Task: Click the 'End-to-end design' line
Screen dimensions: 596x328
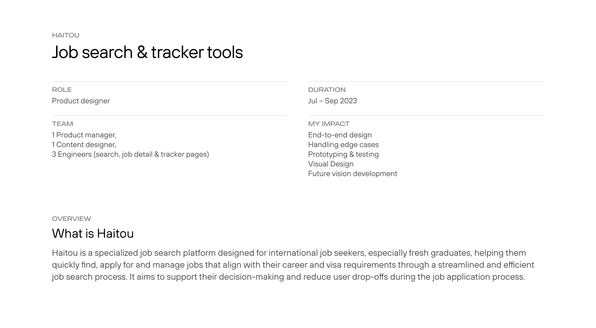Action: click(x=340, y=135)
